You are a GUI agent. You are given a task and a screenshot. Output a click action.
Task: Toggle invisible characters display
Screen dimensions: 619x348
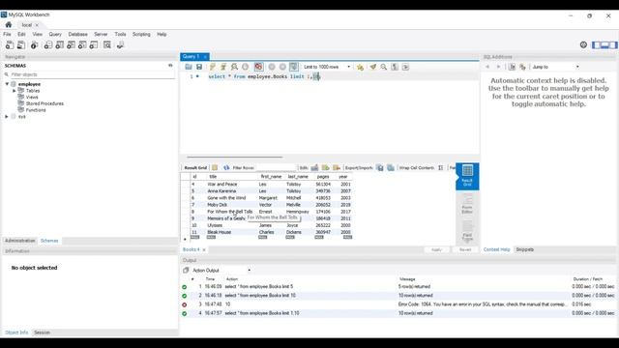[x=395, y=67]
